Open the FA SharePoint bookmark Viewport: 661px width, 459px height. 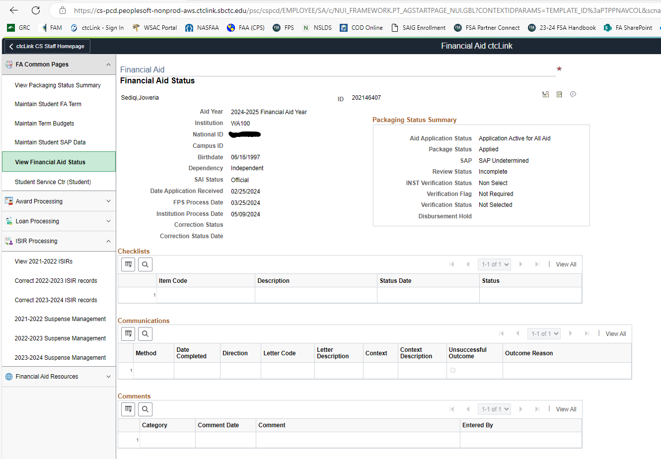click(628, 28)
